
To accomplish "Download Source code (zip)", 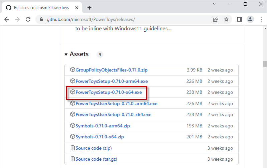I will click(x=94, y=148).
